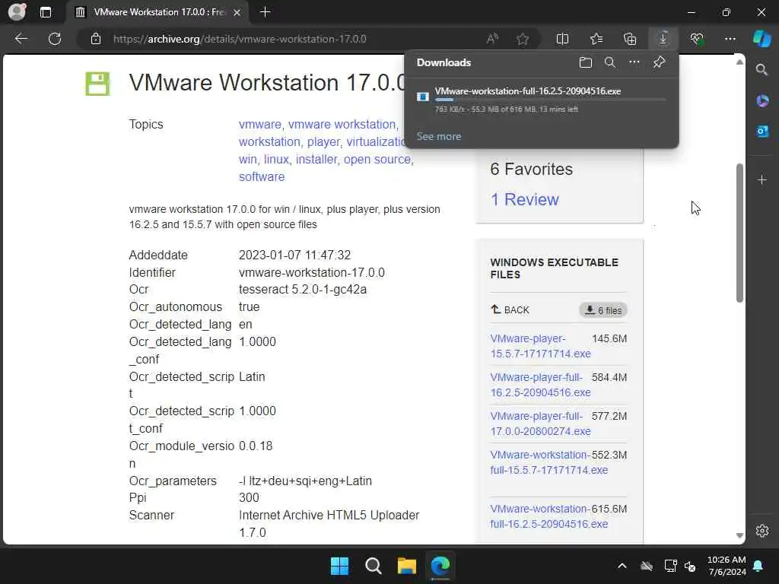The height and width of the screenshot is (584, 779).
Task: Open File Explorer from taskbar
Action: point(406,566)
